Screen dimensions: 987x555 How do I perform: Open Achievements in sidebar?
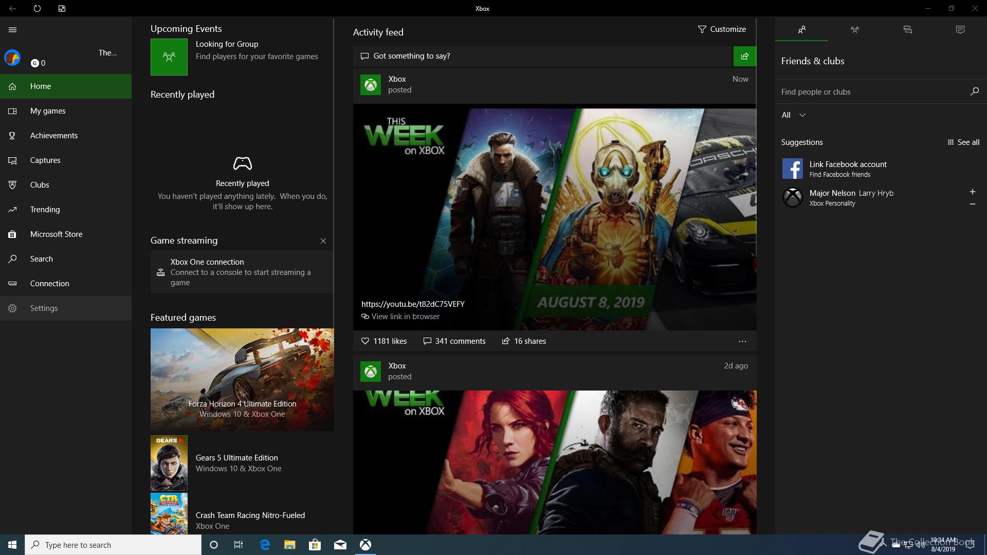click(x=66, y=136)
